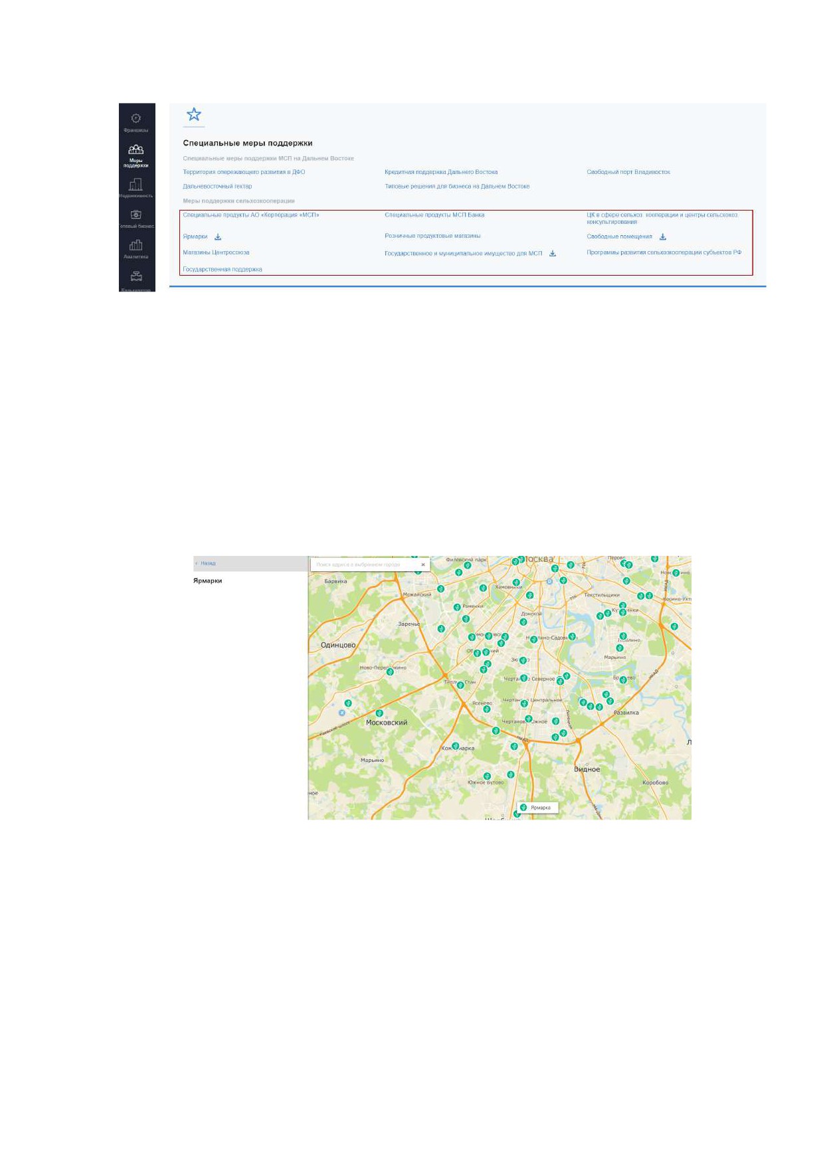Open Специальные продукты АО Корпорация МСП
823x1165 pixels.
pos(251,215)
